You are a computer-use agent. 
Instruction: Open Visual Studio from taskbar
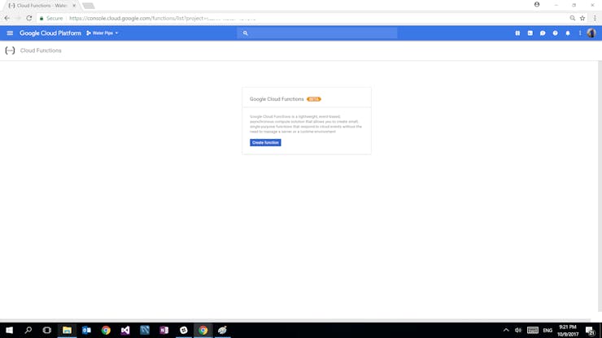coord(125,331)
